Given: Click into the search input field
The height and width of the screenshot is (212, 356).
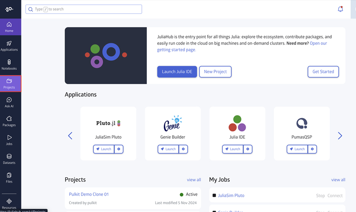Looking at the screenshot, I should click(x=84, y=9).
